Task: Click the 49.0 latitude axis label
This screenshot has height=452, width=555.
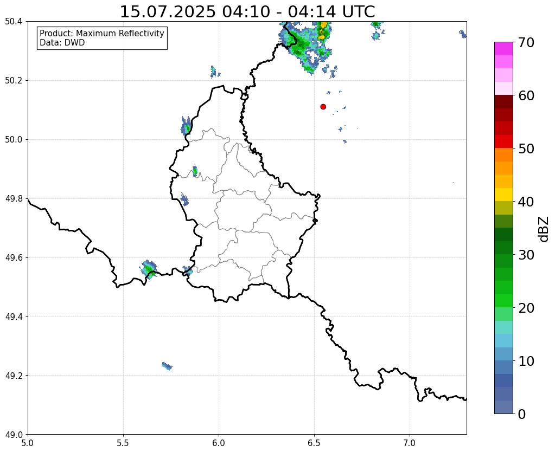Action: (14, 435)
